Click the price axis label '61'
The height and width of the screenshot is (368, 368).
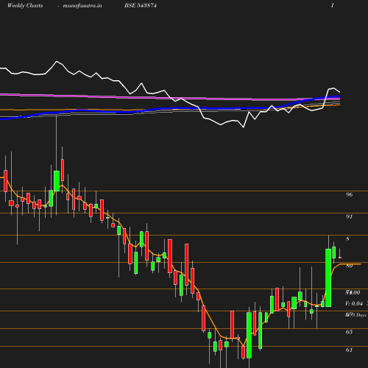[349, 350]
